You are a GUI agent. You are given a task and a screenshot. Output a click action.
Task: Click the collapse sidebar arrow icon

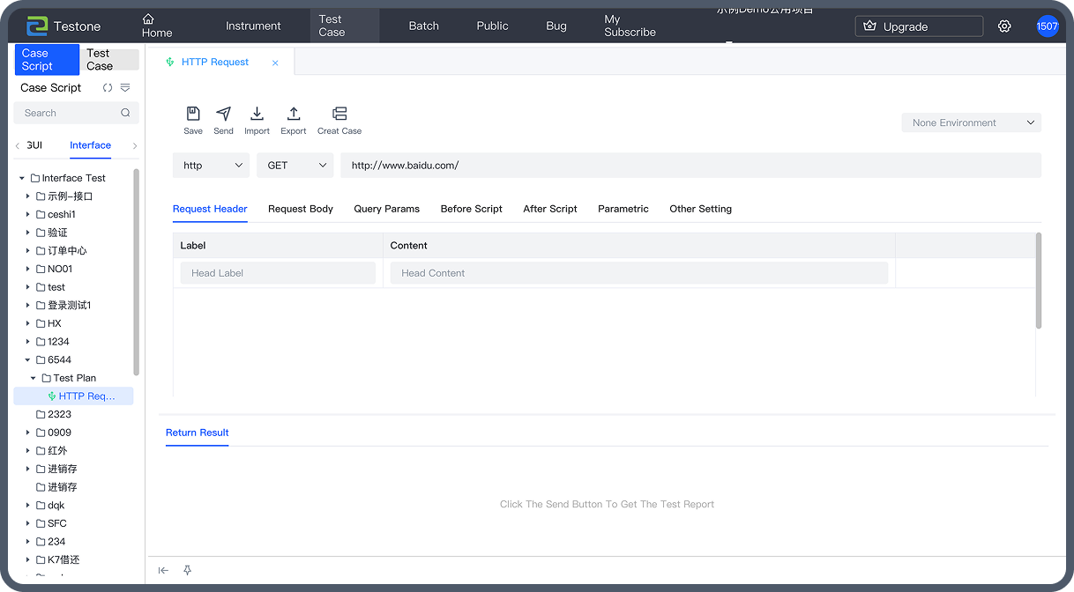(163, 570)
